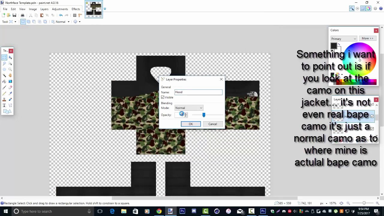Select the Rectangle Select tool in Tools panel
Image resolution: width=384 pixels, height=216 pixels.
4,57
